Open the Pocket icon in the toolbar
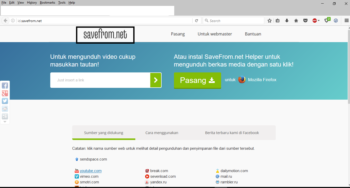Image resolution: width=350 pixels, height=188 pixels. (x=305, y=21)
